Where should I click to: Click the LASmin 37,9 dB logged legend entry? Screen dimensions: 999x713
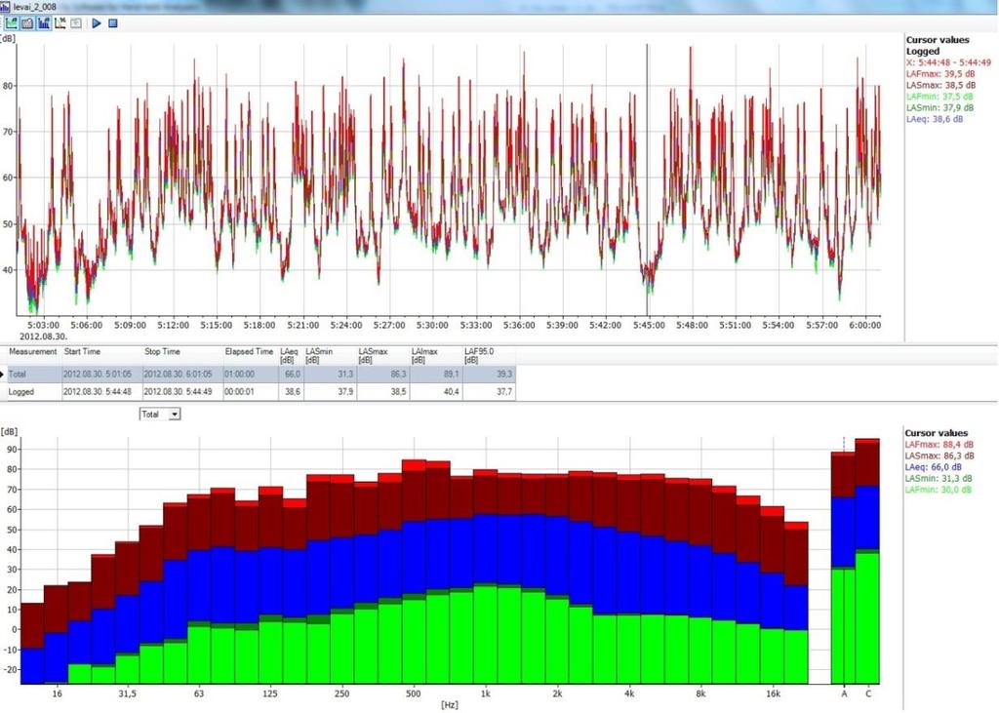[939, 107]
